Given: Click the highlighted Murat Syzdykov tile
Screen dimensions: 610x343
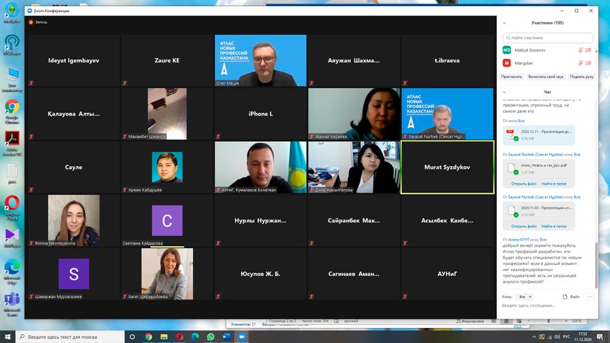Looking at the screenshot, I should coord(447,167).
